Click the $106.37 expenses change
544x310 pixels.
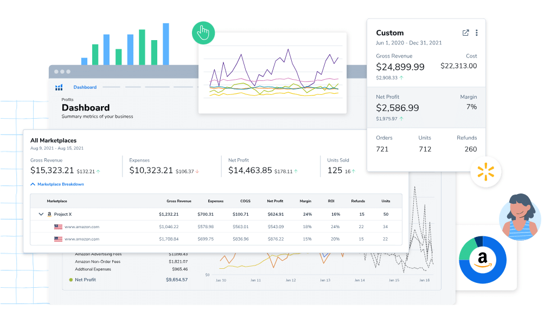[187, 172]
